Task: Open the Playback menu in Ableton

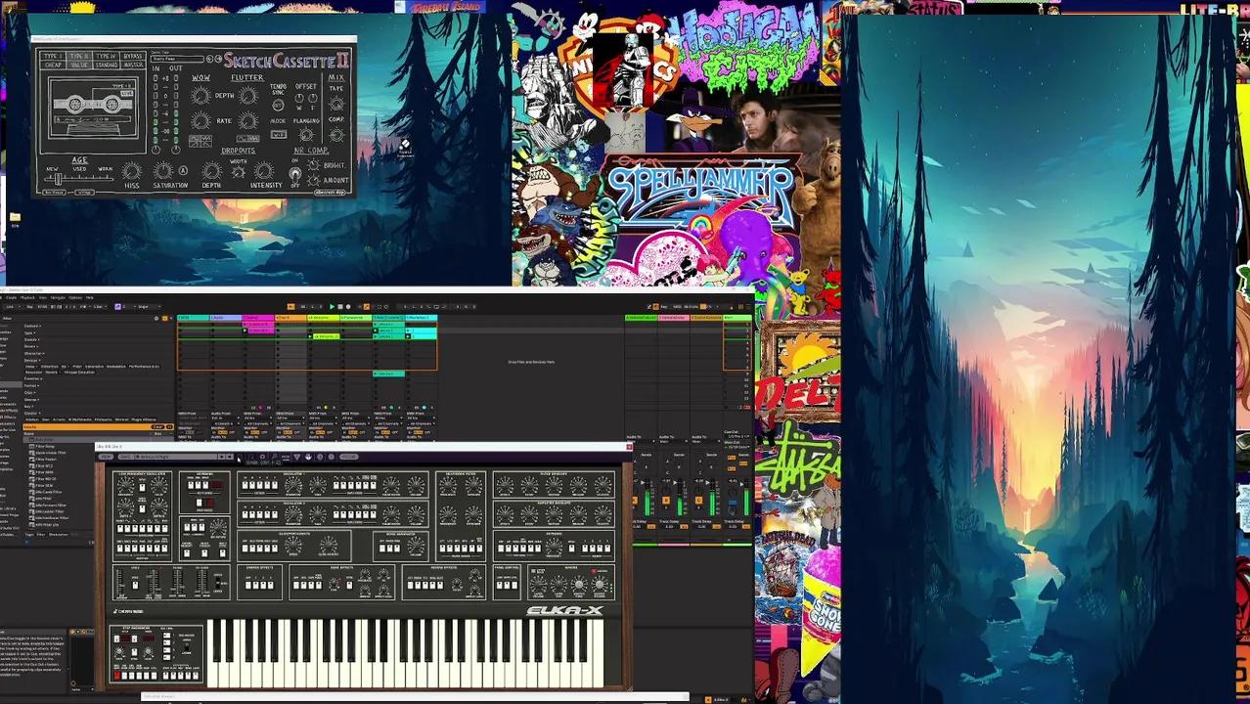Action: pos(27,297)
